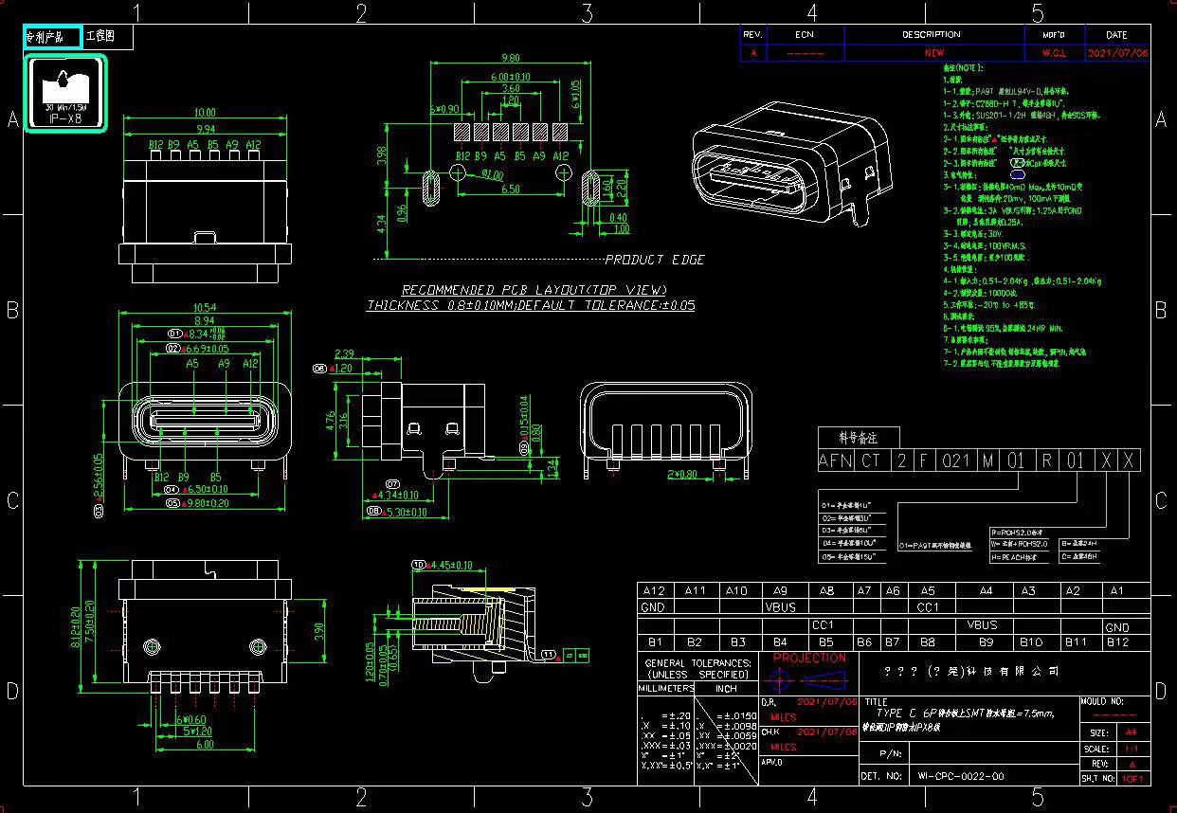The width and height of the screenshot is (1177, 813).
Task: Select the 2021/07/06 revision date cell
Action: tap(1116, 53)
